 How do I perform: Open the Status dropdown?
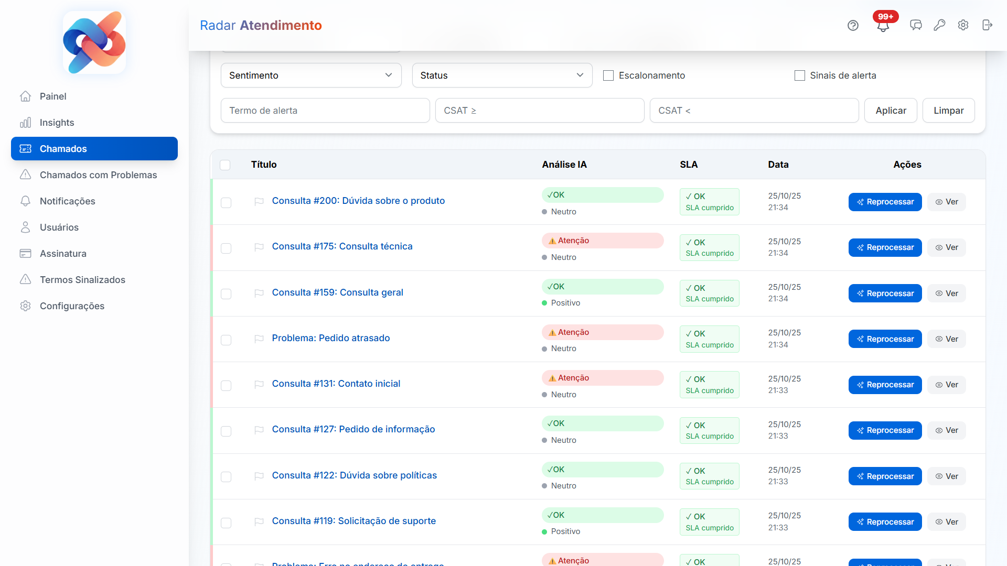tap(502, 75)
